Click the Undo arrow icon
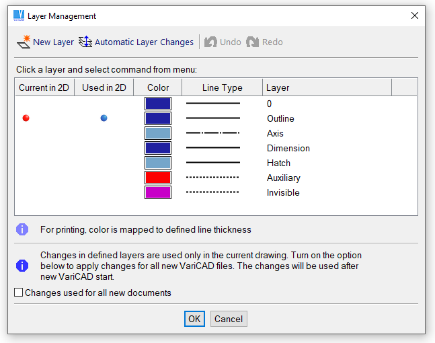 (210, 42)
